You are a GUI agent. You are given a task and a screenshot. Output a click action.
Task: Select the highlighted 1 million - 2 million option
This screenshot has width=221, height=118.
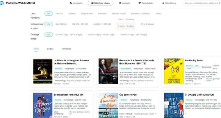[x=126, y=26]
